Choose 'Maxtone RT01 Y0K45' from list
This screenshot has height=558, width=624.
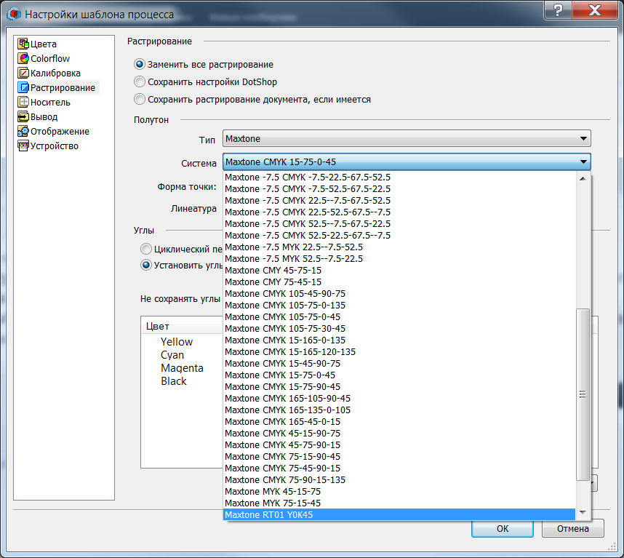(399, 514)
